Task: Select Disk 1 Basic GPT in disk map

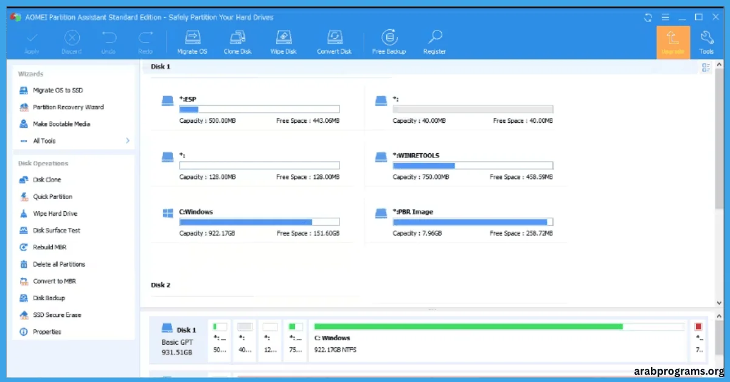Action: point(179,340)
